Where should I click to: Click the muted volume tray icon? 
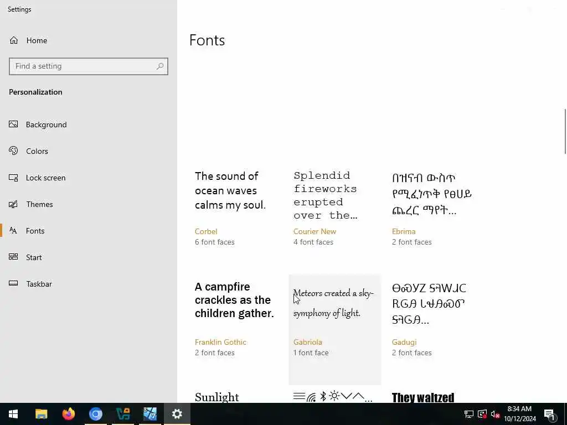496,414
